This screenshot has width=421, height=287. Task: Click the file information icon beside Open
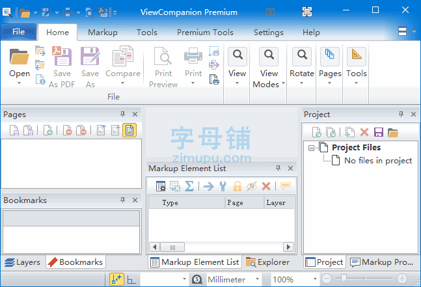[40, 79]
